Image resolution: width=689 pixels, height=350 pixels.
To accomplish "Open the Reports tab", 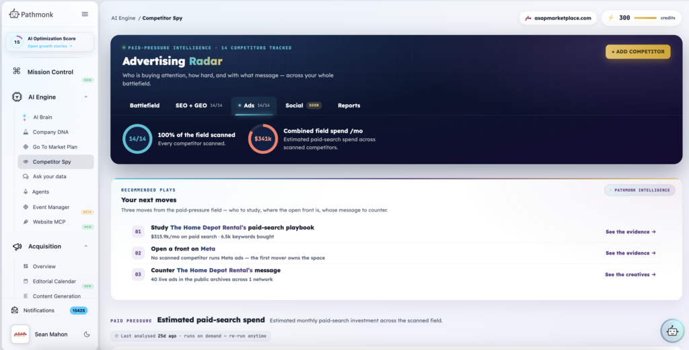I will tap(349, 105).
